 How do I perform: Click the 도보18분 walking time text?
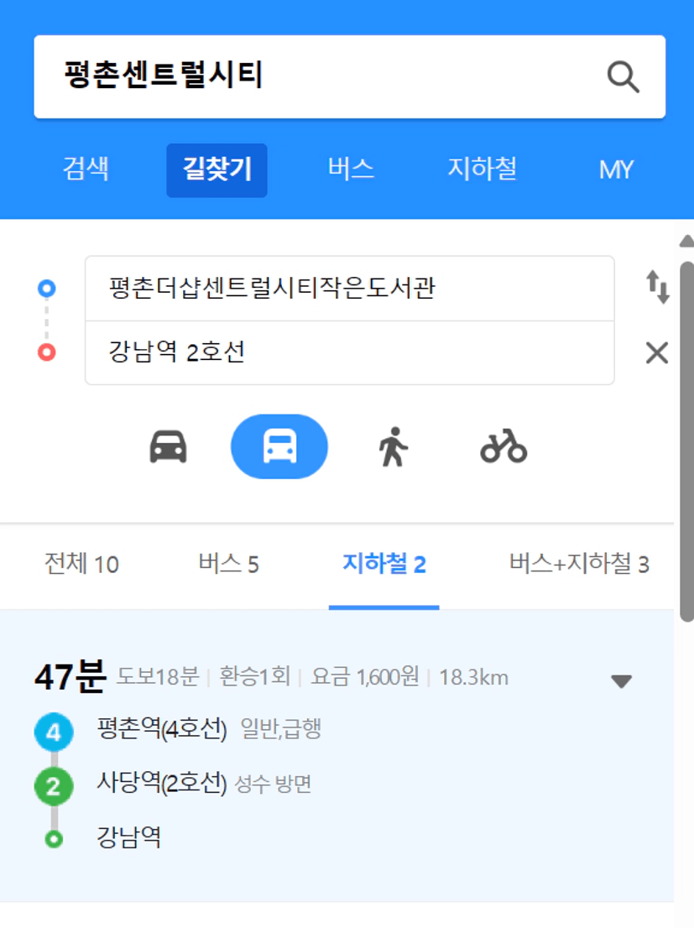(x=158, y=677)
